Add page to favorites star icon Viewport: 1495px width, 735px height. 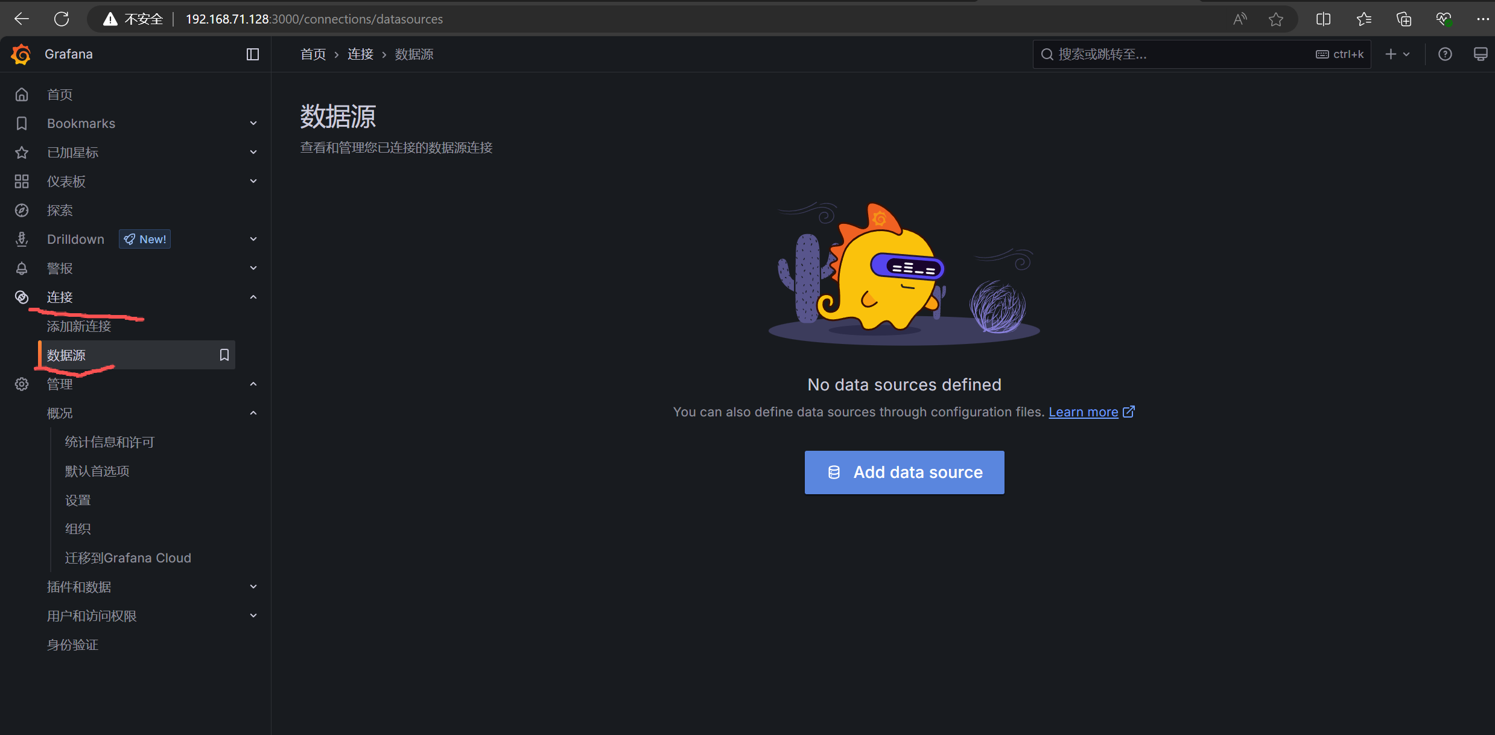point(1276,19)
